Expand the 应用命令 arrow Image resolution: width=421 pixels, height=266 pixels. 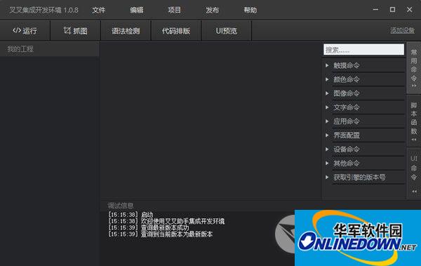tap(327, 121)
